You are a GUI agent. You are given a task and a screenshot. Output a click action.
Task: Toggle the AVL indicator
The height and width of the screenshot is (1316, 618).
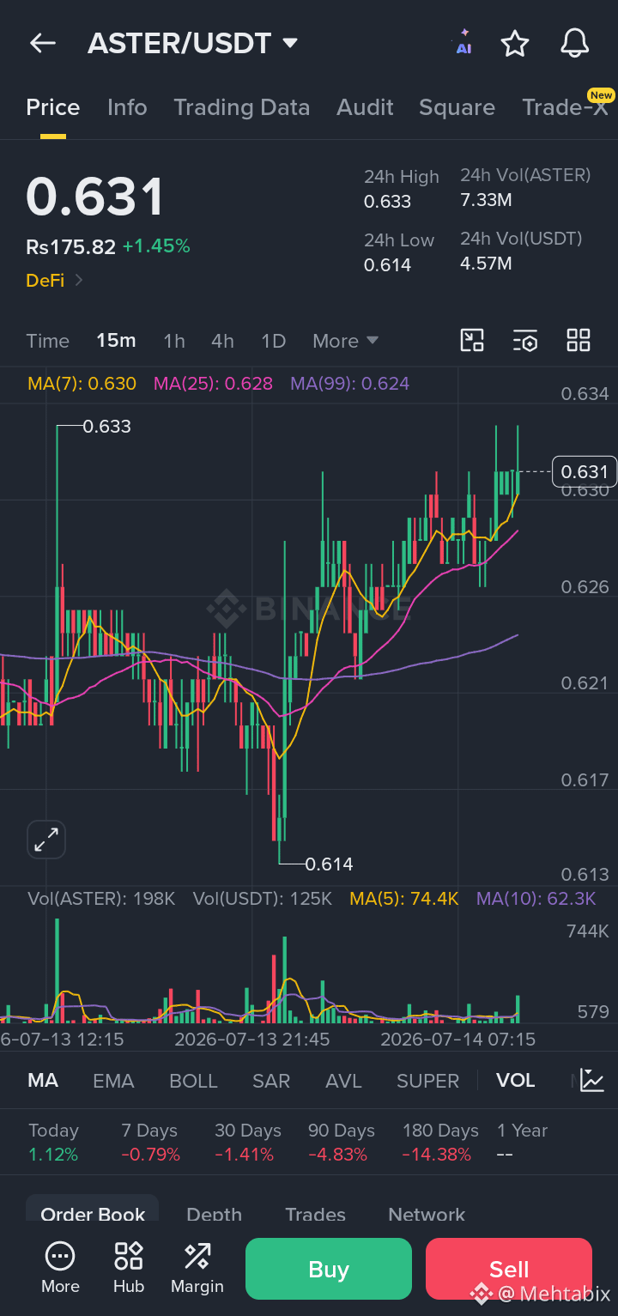tap(343, 1080)
